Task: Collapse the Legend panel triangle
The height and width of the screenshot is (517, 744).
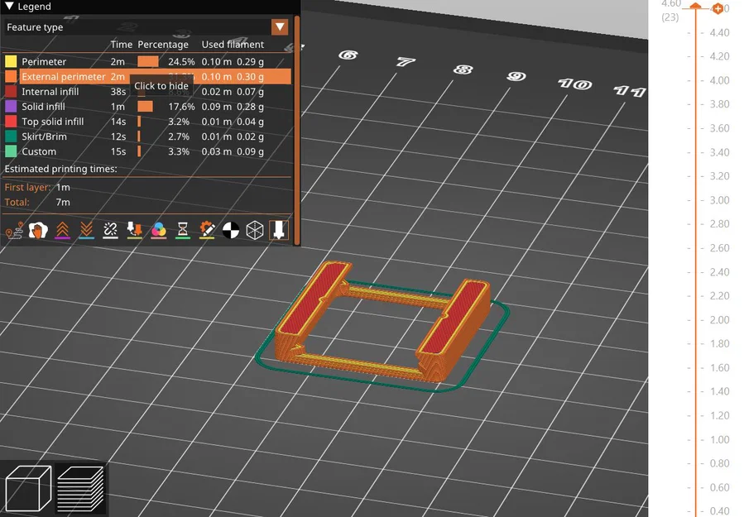Action: click(9, 6)
